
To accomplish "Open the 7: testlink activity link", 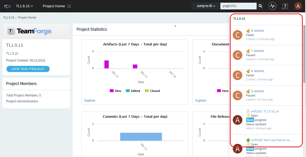I will tap(258, 51).
